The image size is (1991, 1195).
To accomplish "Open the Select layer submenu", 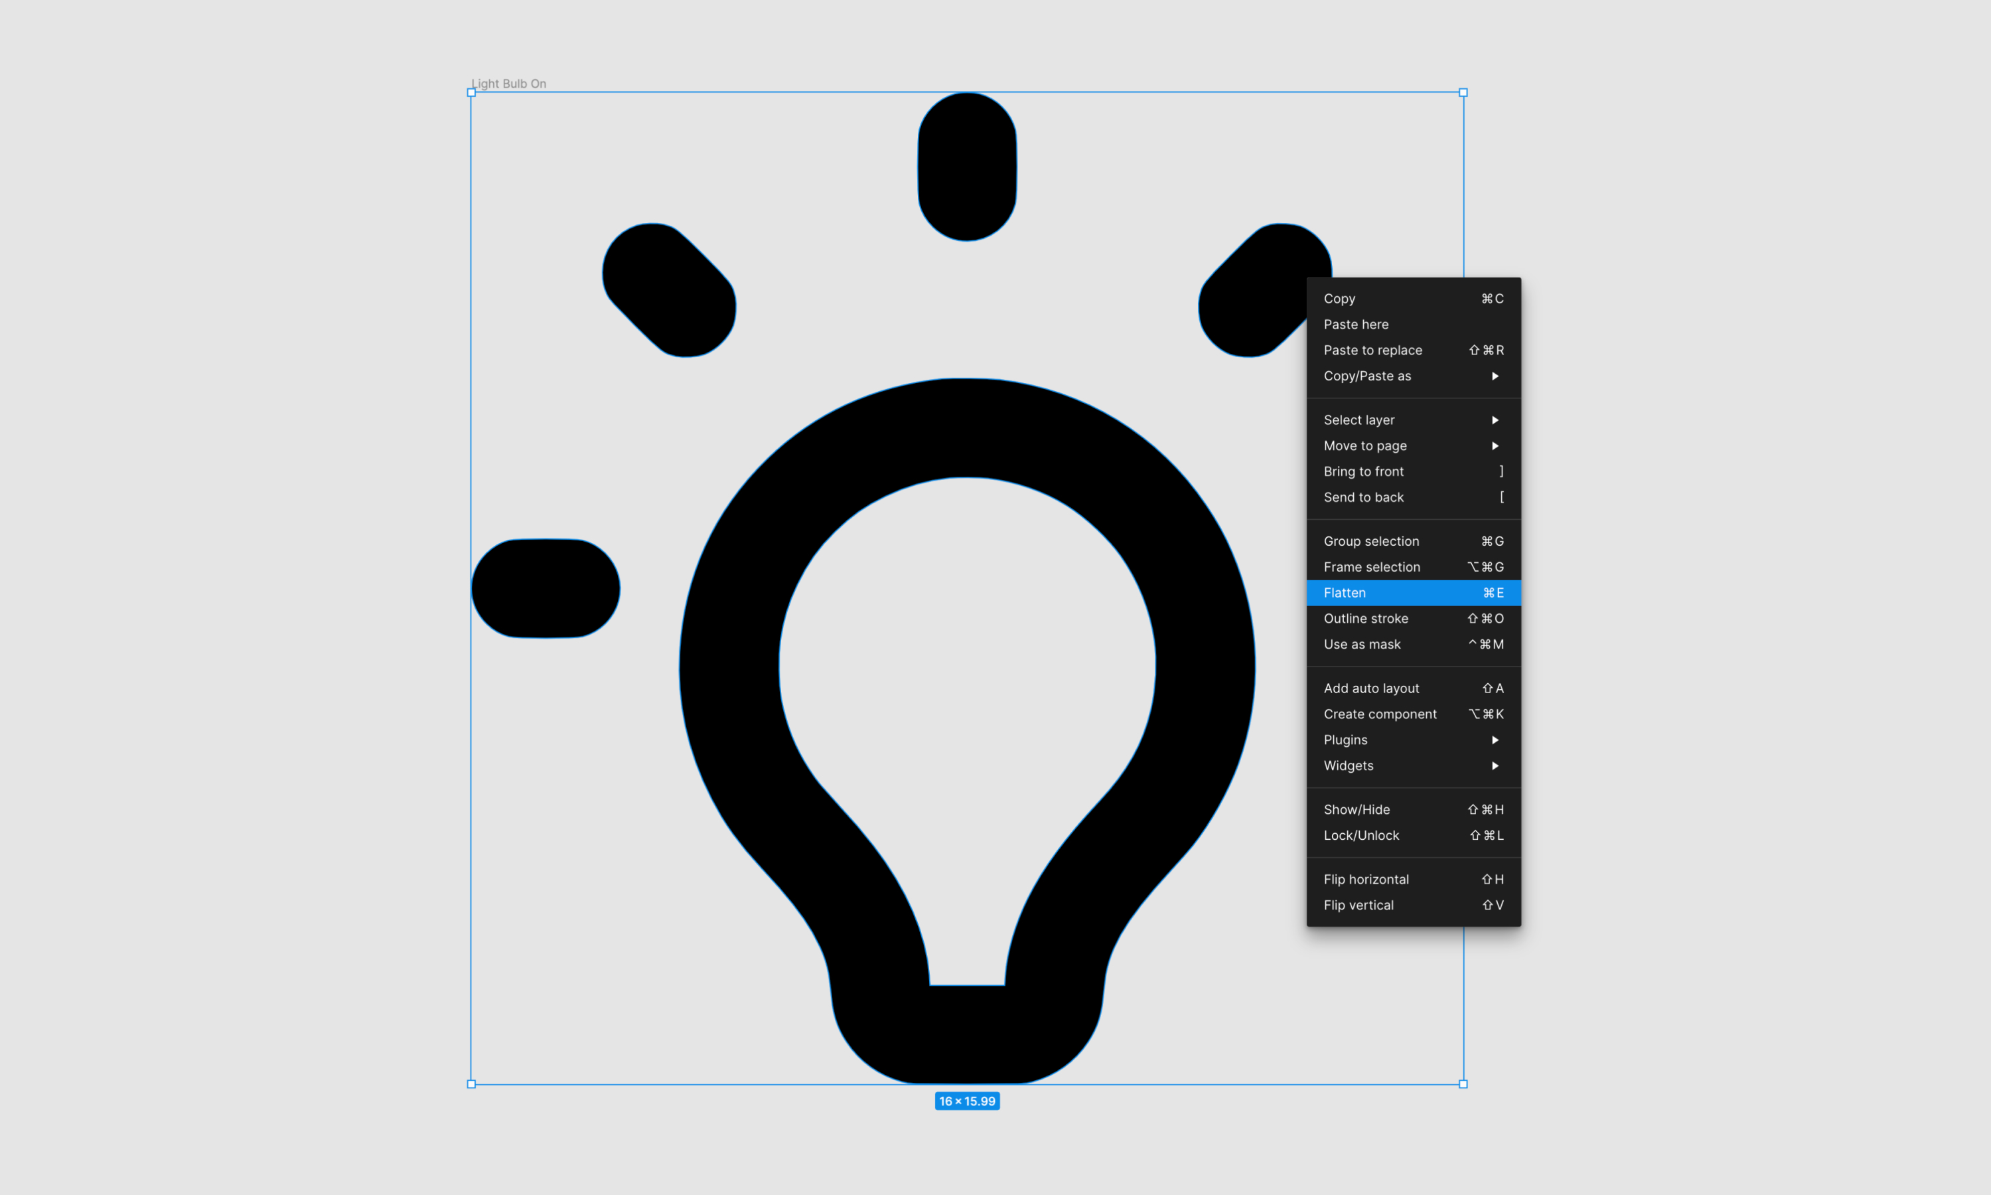I will (x=1413, y=420).
